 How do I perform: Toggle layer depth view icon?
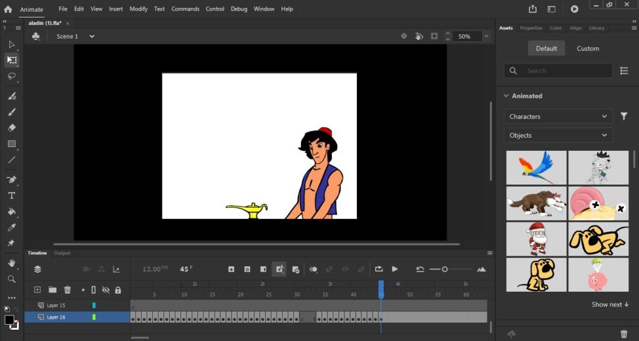37,269
